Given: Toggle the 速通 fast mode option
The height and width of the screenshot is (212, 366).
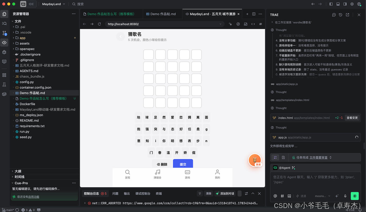Looking at the screenshot, I should coord(301,196).
